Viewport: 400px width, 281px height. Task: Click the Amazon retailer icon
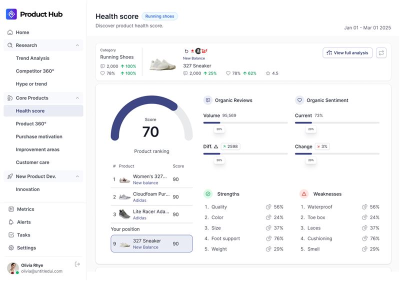198,51
